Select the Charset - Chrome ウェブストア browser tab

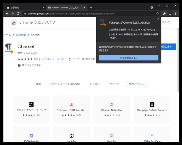[66, 8]
